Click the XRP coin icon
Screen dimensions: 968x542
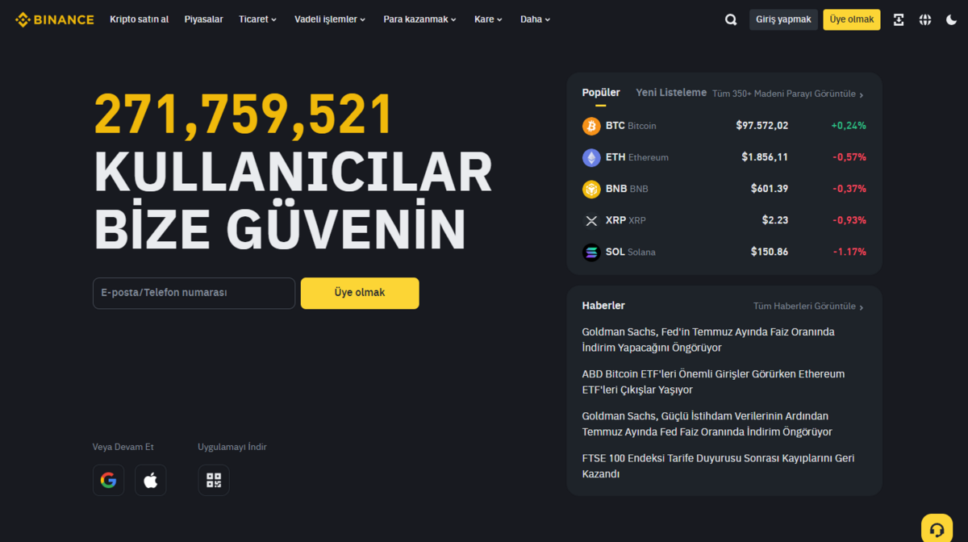(x=591, y=220)
